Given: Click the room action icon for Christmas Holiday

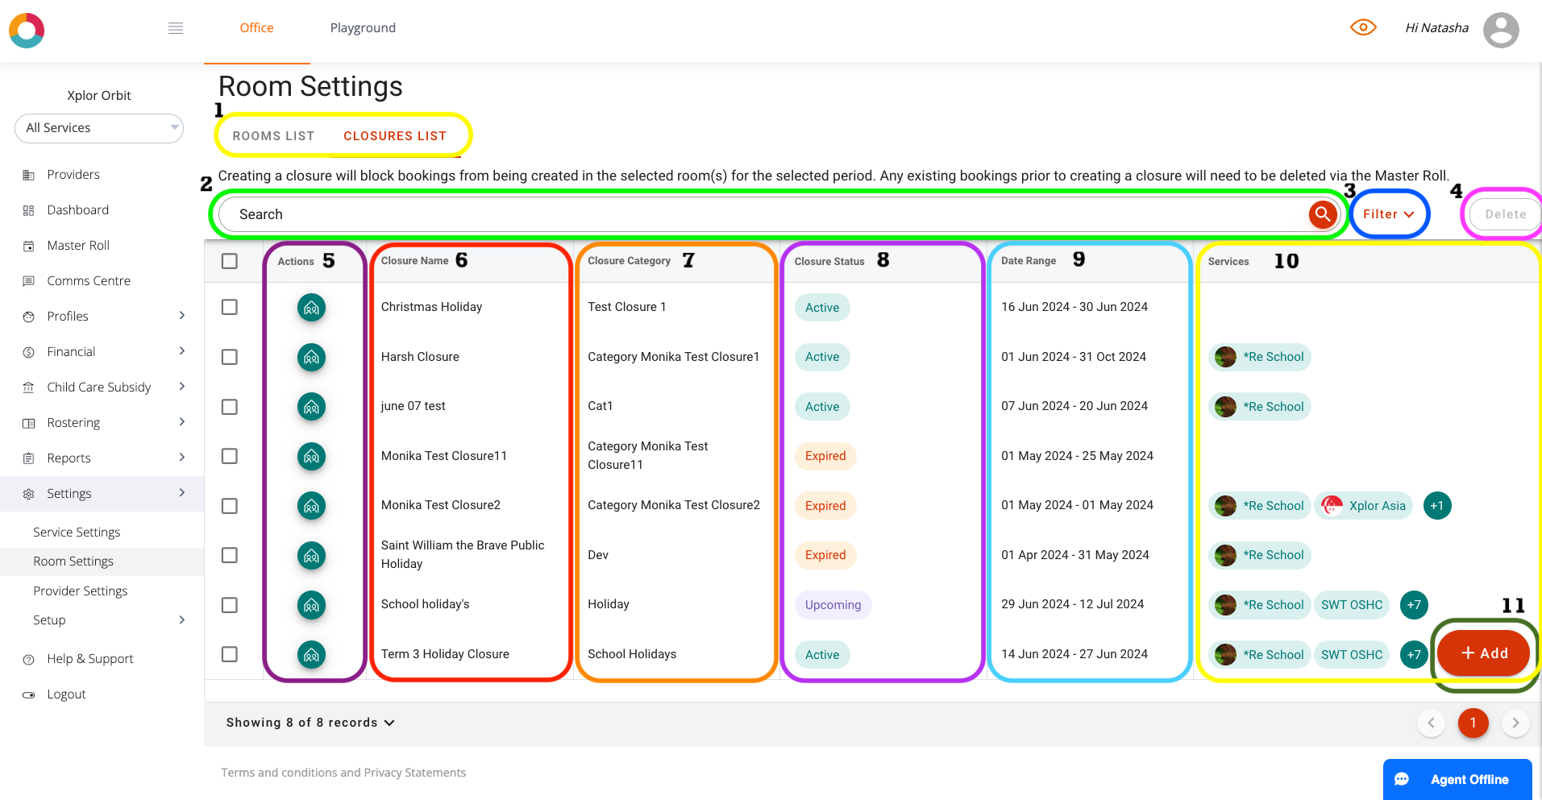Looking at the screenshot, I should click(x=311, y=308).
